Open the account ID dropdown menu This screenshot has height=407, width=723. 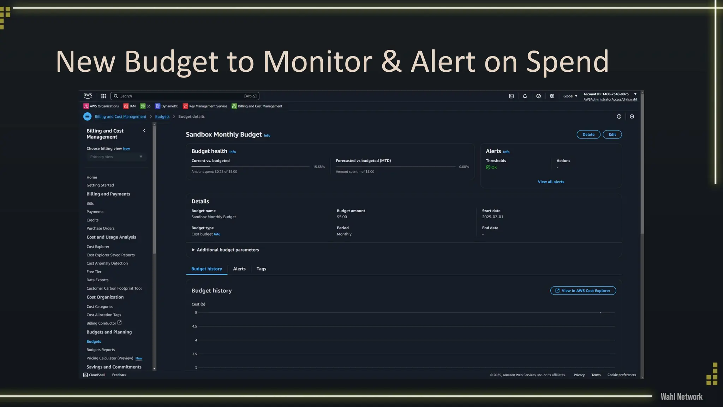610,96
